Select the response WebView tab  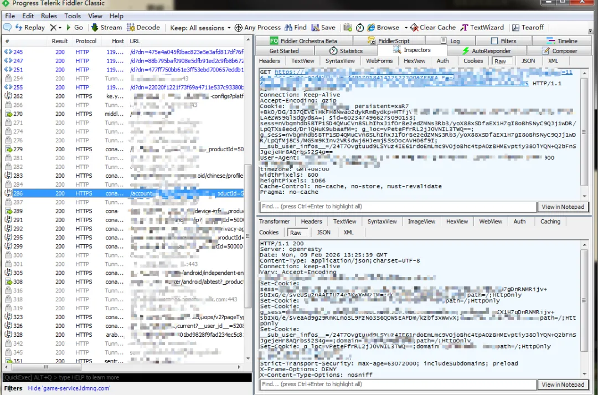tap(491, 222)
